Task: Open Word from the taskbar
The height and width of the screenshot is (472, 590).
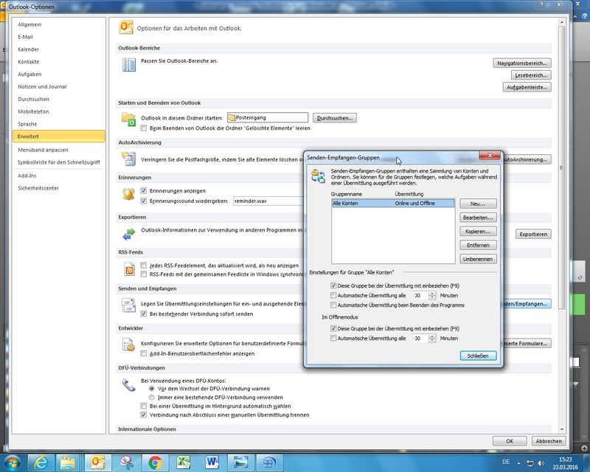Action: click(x=212, y=462)
